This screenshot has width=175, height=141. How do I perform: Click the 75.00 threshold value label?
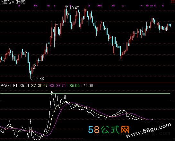[88, 86]
